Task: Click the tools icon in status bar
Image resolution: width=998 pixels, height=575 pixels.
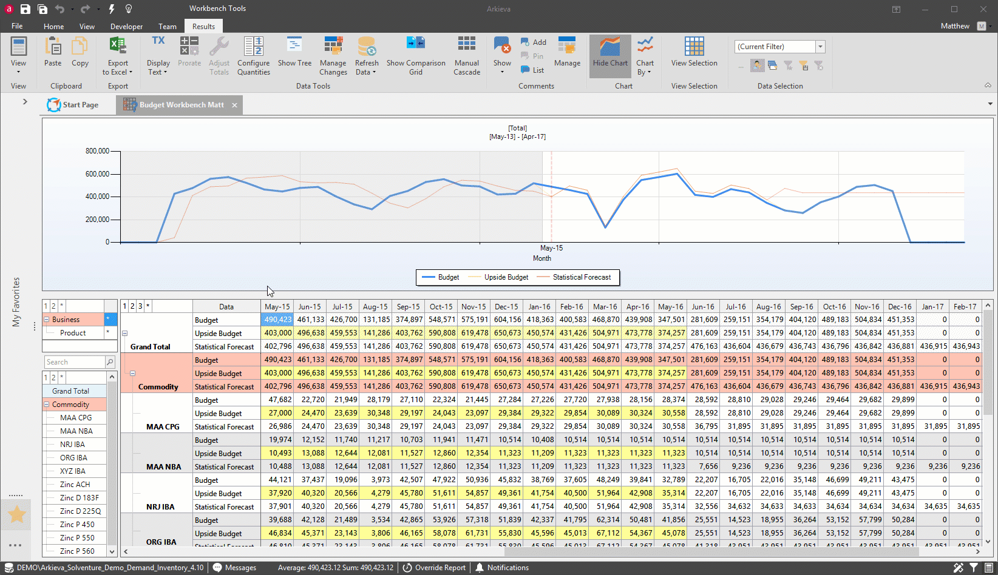Action: [958, 568]
